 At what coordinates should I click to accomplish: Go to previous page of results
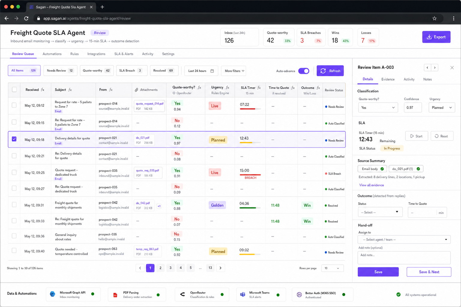click(140, 268)
